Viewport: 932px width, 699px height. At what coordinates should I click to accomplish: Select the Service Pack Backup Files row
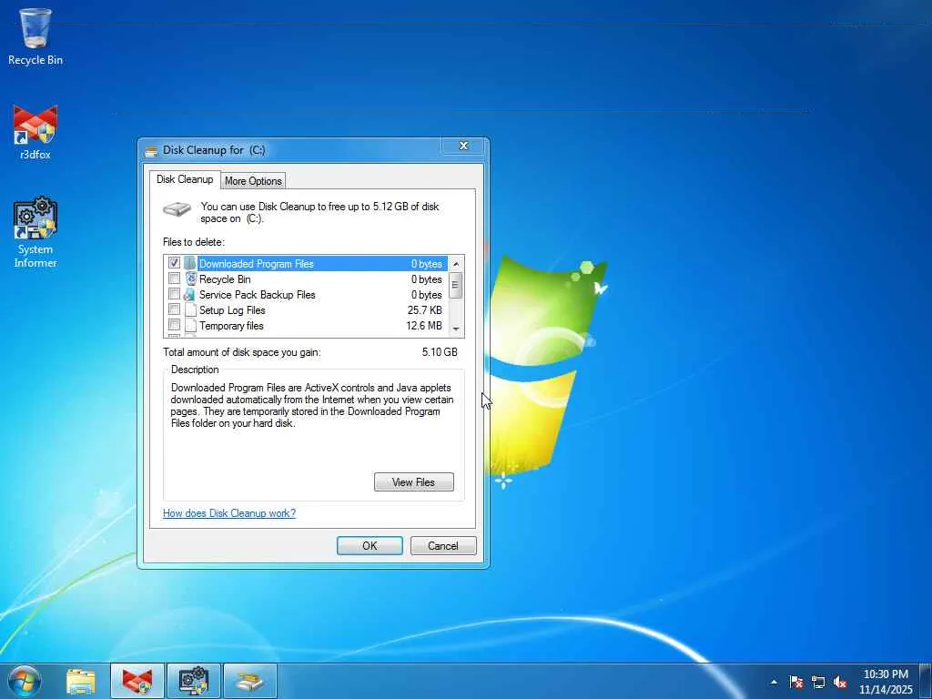306,294
